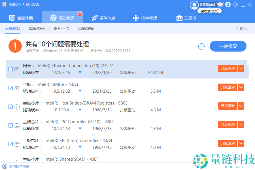Click the back arrow chevron icon

(237, 28)
